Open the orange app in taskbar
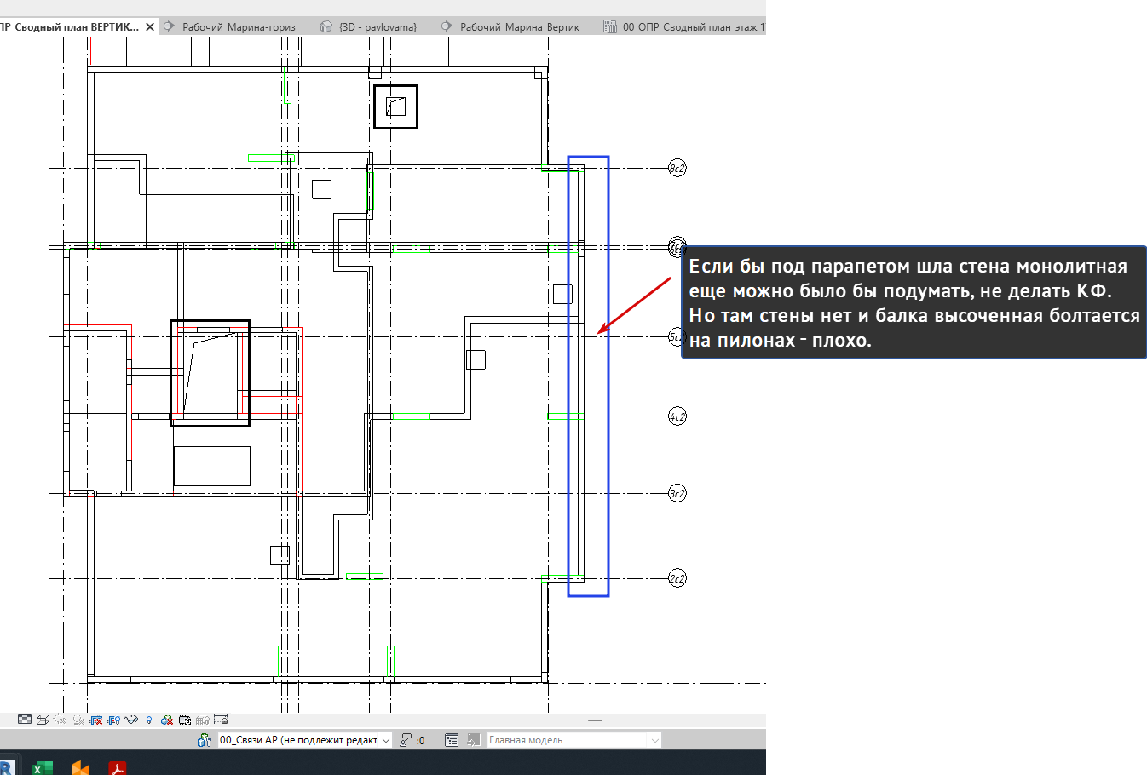 coord(80,767)
